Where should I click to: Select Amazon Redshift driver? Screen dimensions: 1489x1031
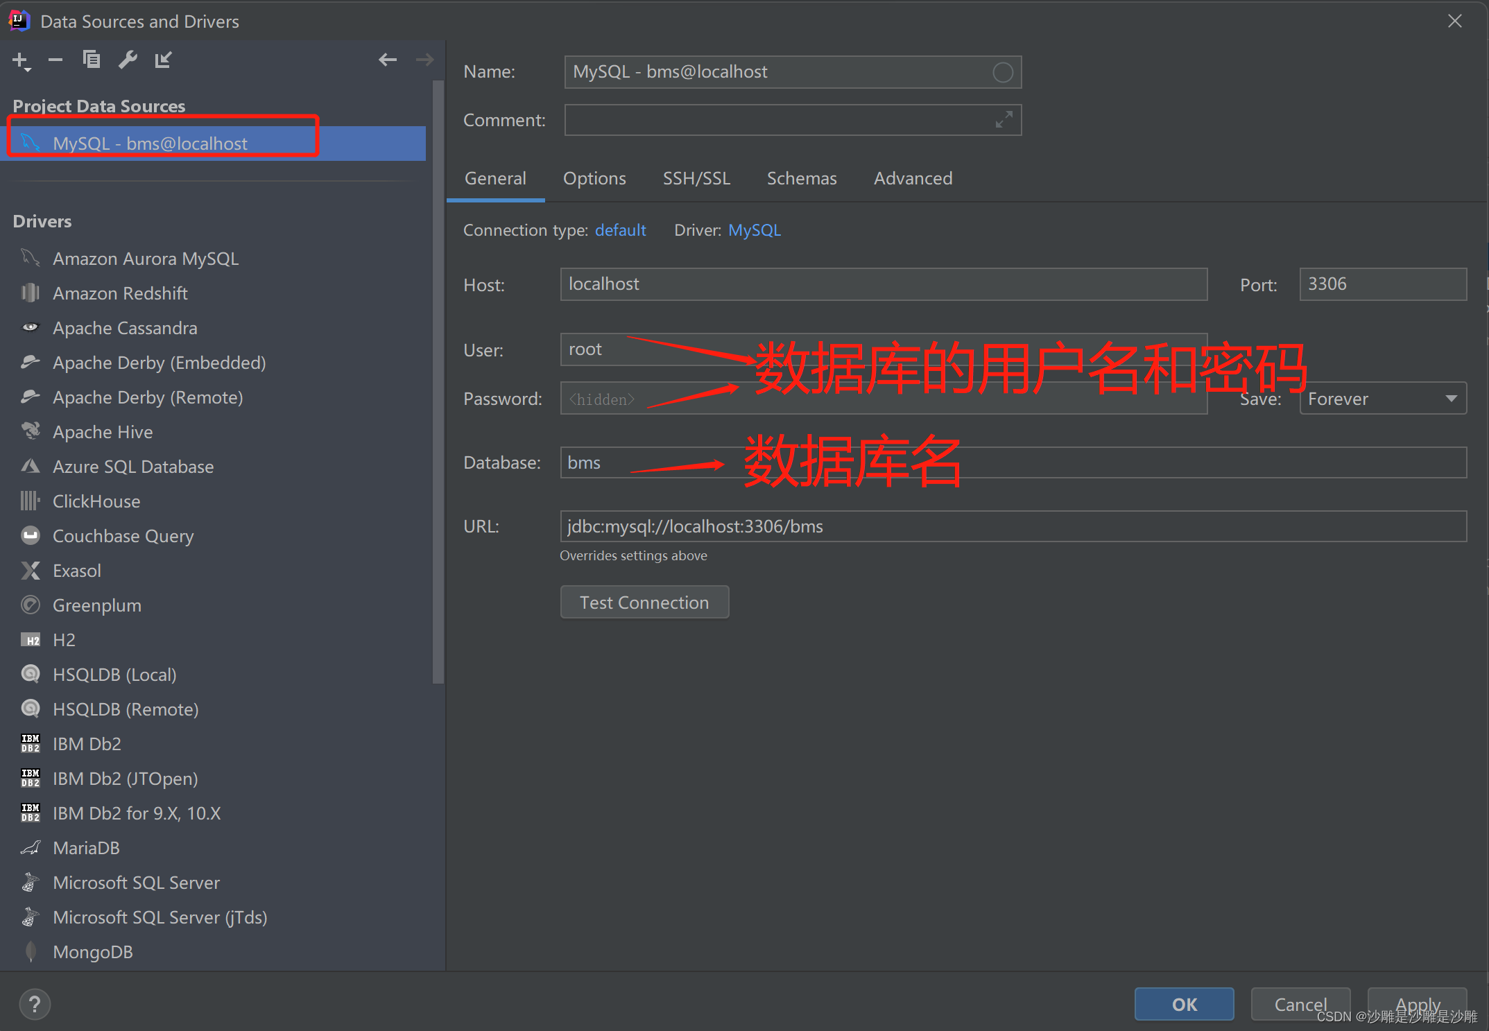[213, 293]
